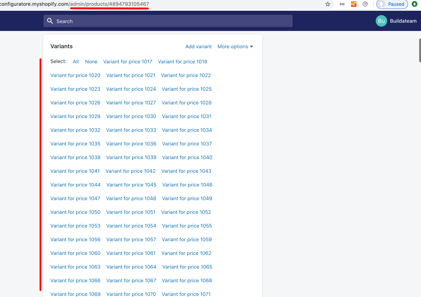421x297 pixels.
Task: Select Variant for price 1056
Action: click(75, 239)
